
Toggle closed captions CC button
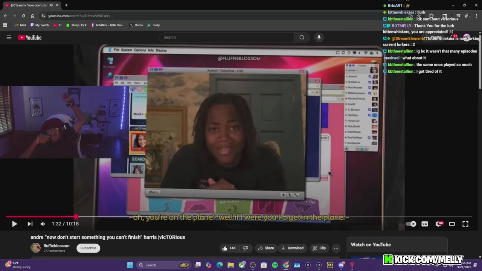(x=425, y=224)
